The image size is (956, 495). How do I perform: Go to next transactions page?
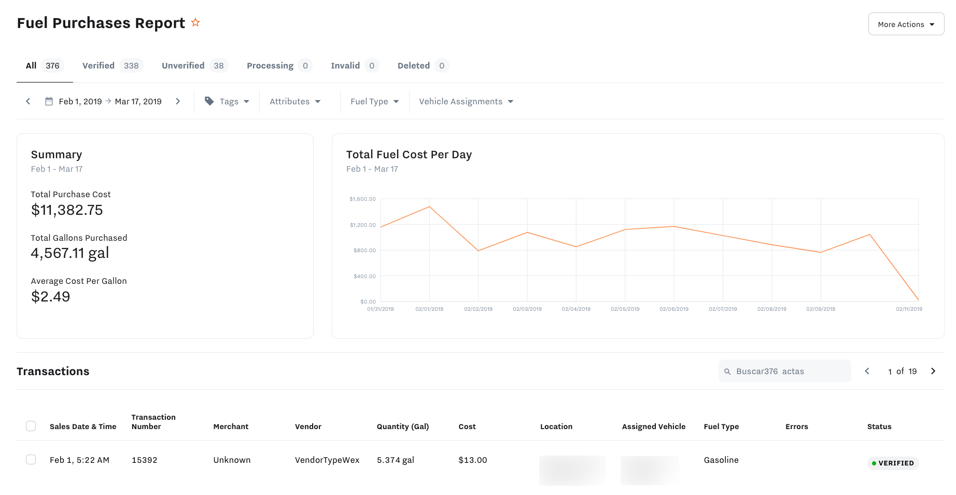click(x=933, y=371)
